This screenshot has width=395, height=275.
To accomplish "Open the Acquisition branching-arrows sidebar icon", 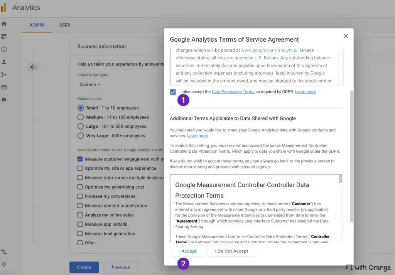I will tap(4, 74).
